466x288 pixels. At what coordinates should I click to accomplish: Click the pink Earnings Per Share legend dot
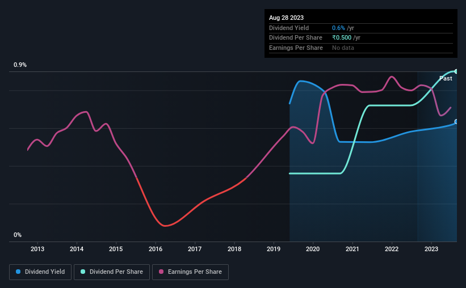click(x=161, y=272)
